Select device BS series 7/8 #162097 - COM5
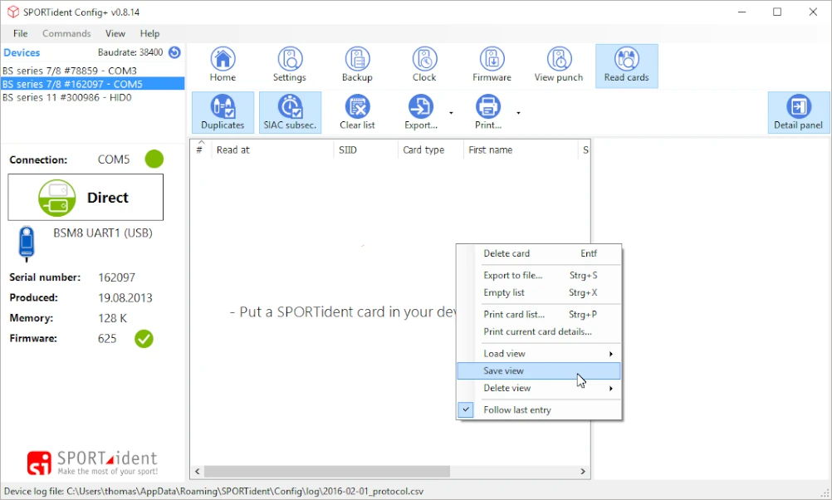The image size is (832, 500). 92,84
